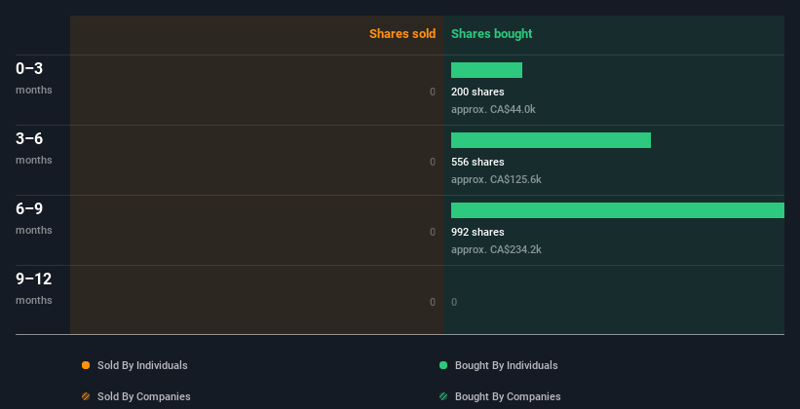This screenshot has height=409, width=800.
Task: Click the green Bought By Individuals legend dot
Action: [x=443, y=365]
